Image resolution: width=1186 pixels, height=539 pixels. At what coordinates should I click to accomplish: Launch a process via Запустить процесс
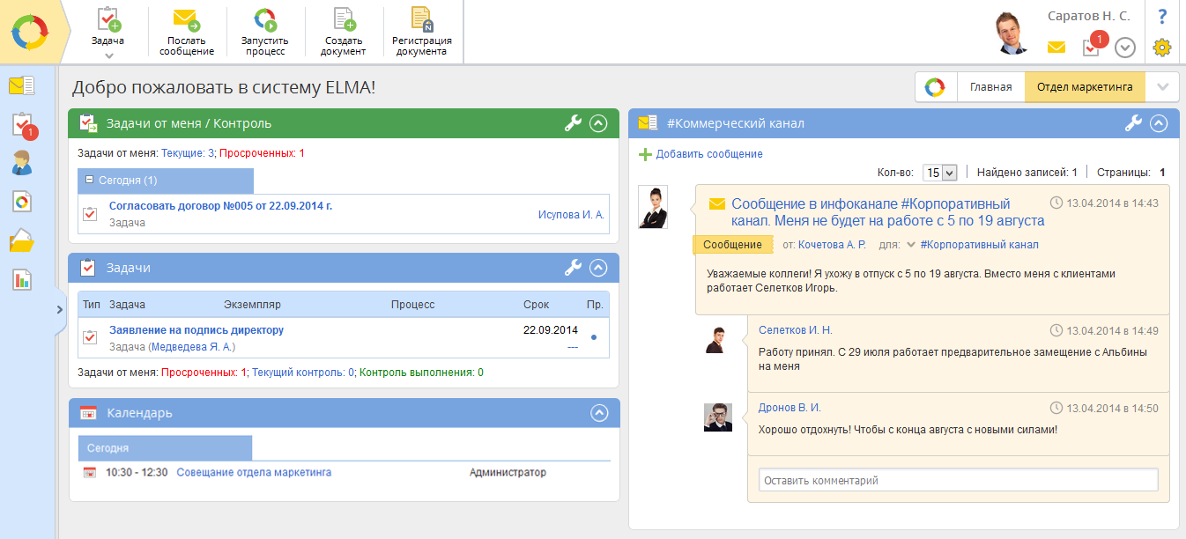point(264,20)
